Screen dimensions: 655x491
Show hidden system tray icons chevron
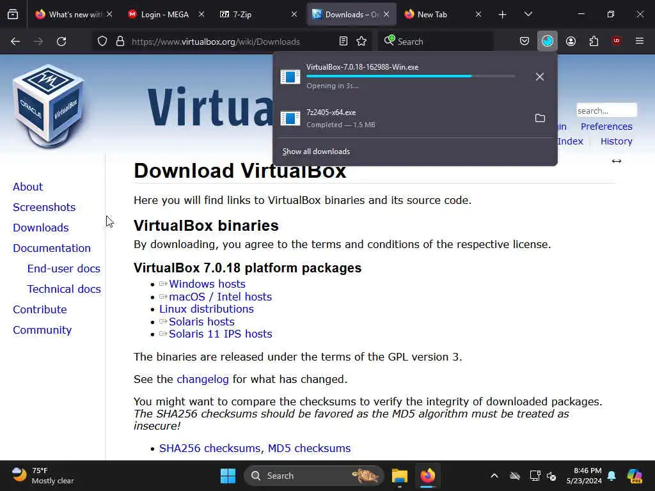[494, 476]
